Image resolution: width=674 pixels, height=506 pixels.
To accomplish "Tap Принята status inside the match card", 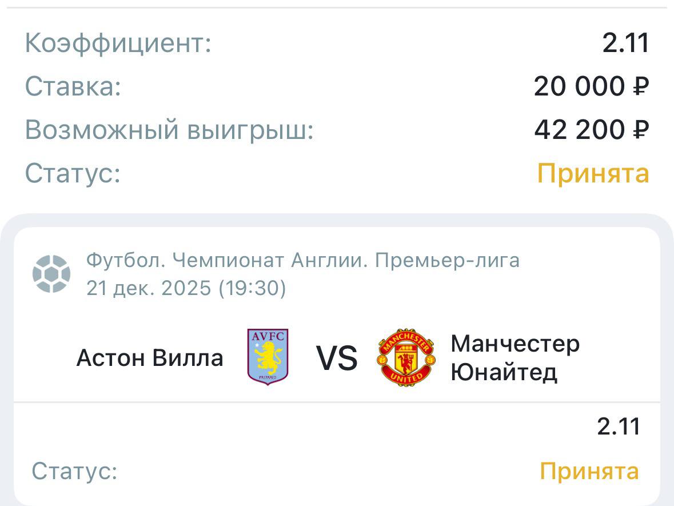I will (589, 471).
